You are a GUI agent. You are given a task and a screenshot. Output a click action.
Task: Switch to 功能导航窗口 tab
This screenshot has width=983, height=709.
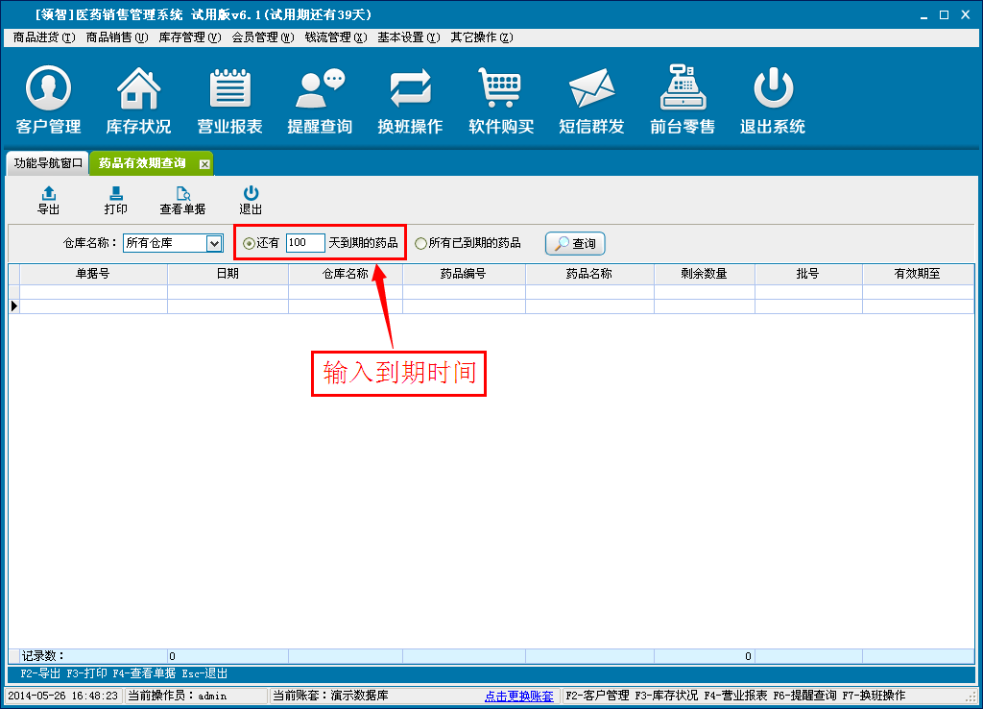48,163
